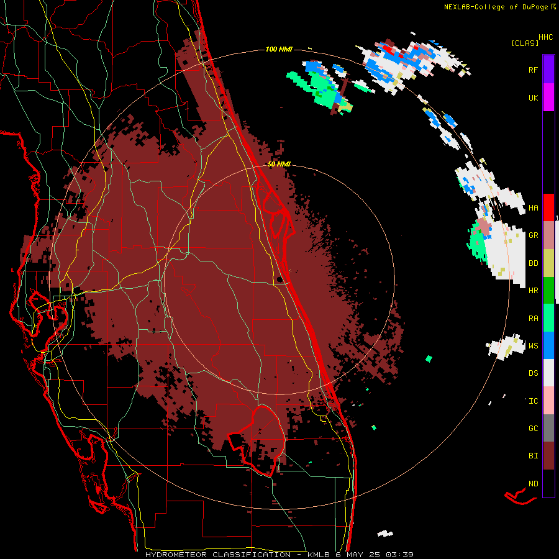The width and height of the screenshot is (559, 559).
Task: Click the HA legend label
Action: coord(533,207)
